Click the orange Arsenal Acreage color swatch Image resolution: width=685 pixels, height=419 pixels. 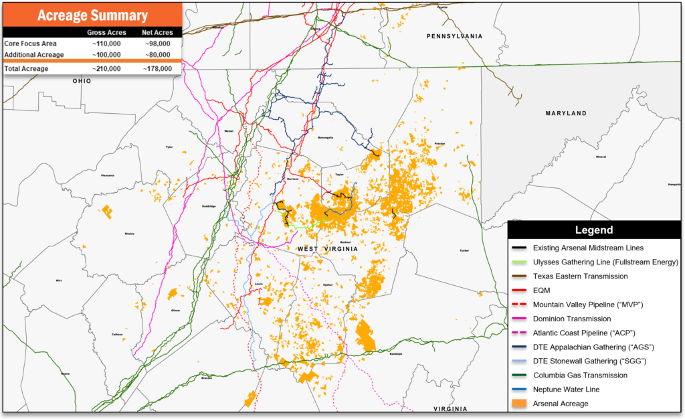point(518,403)
